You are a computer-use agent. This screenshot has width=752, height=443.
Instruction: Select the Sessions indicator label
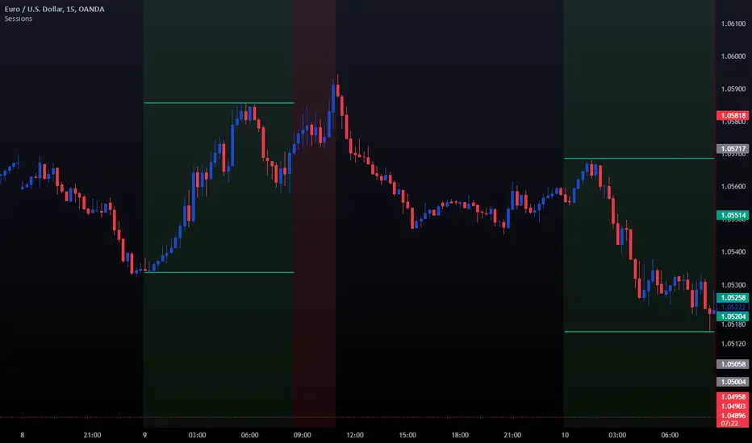(x=19, y=19)
